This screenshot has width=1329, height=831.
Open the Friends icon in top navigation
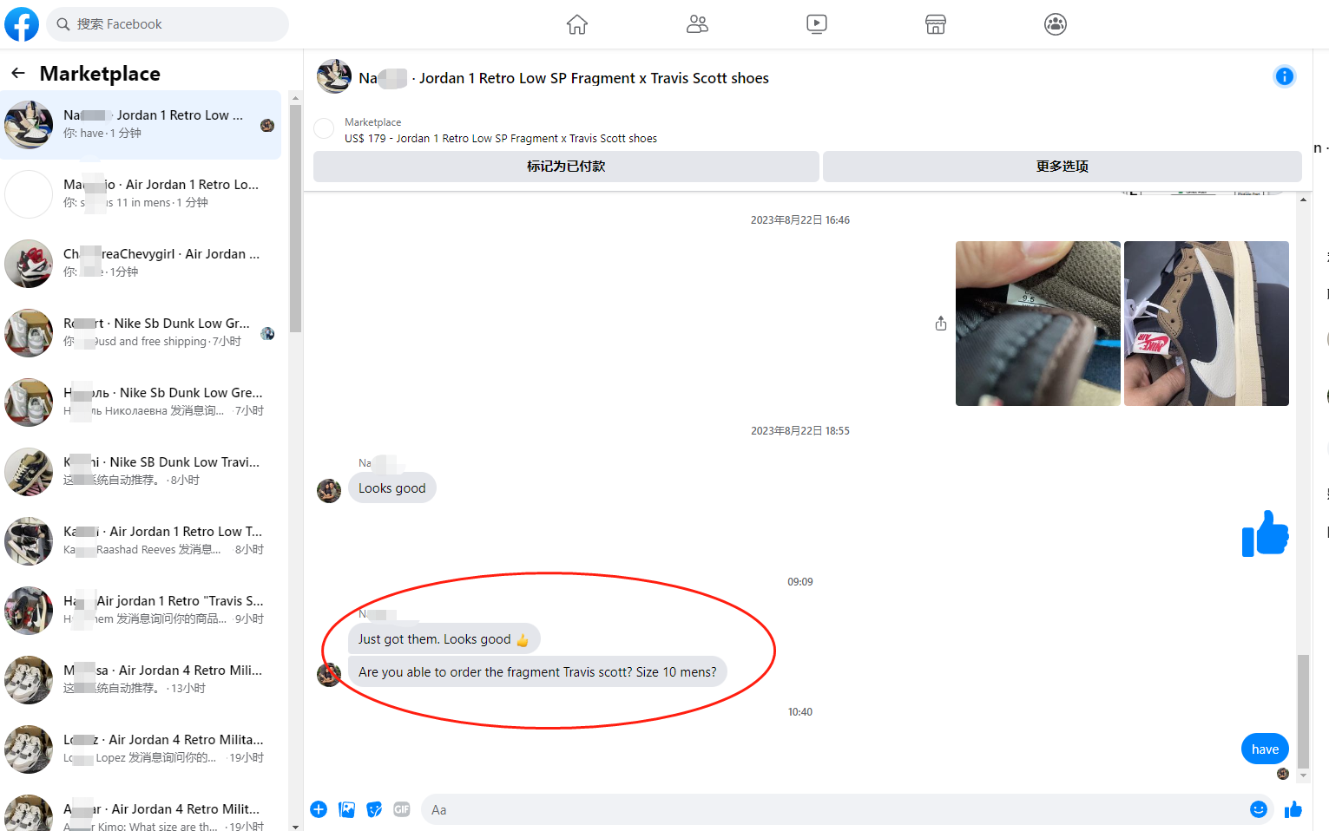click(697, 24)
